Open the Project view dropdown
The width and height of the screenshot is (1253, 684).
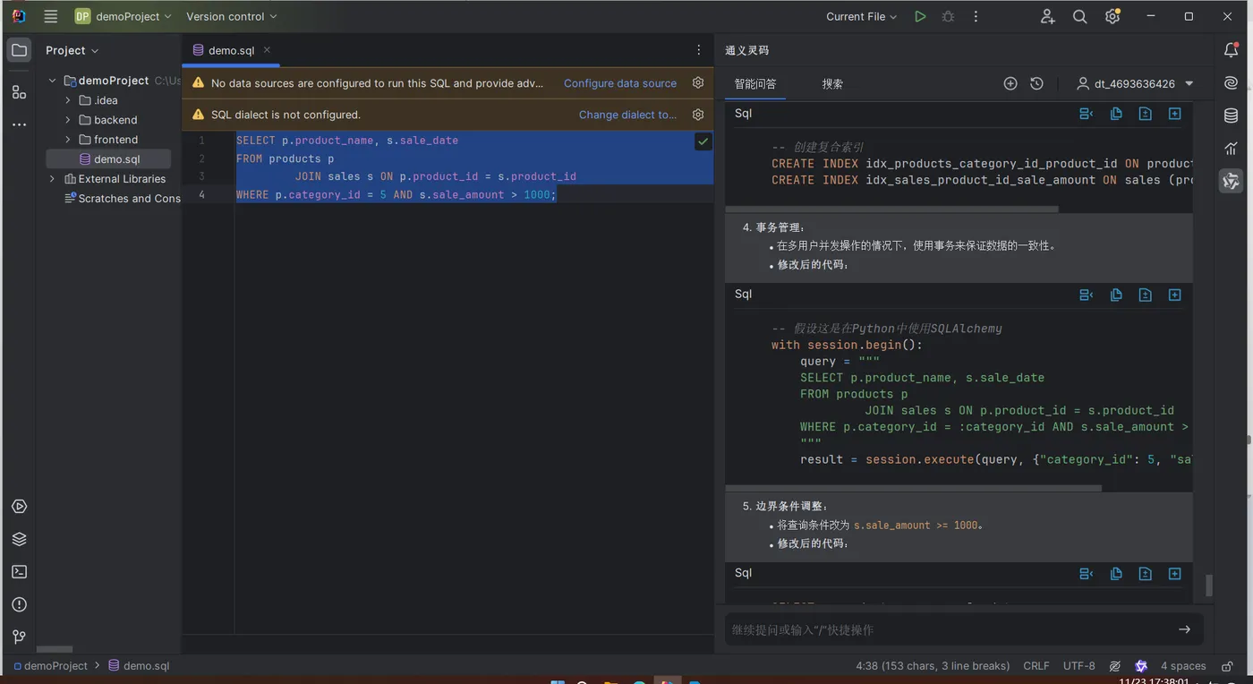click(72, 50)
